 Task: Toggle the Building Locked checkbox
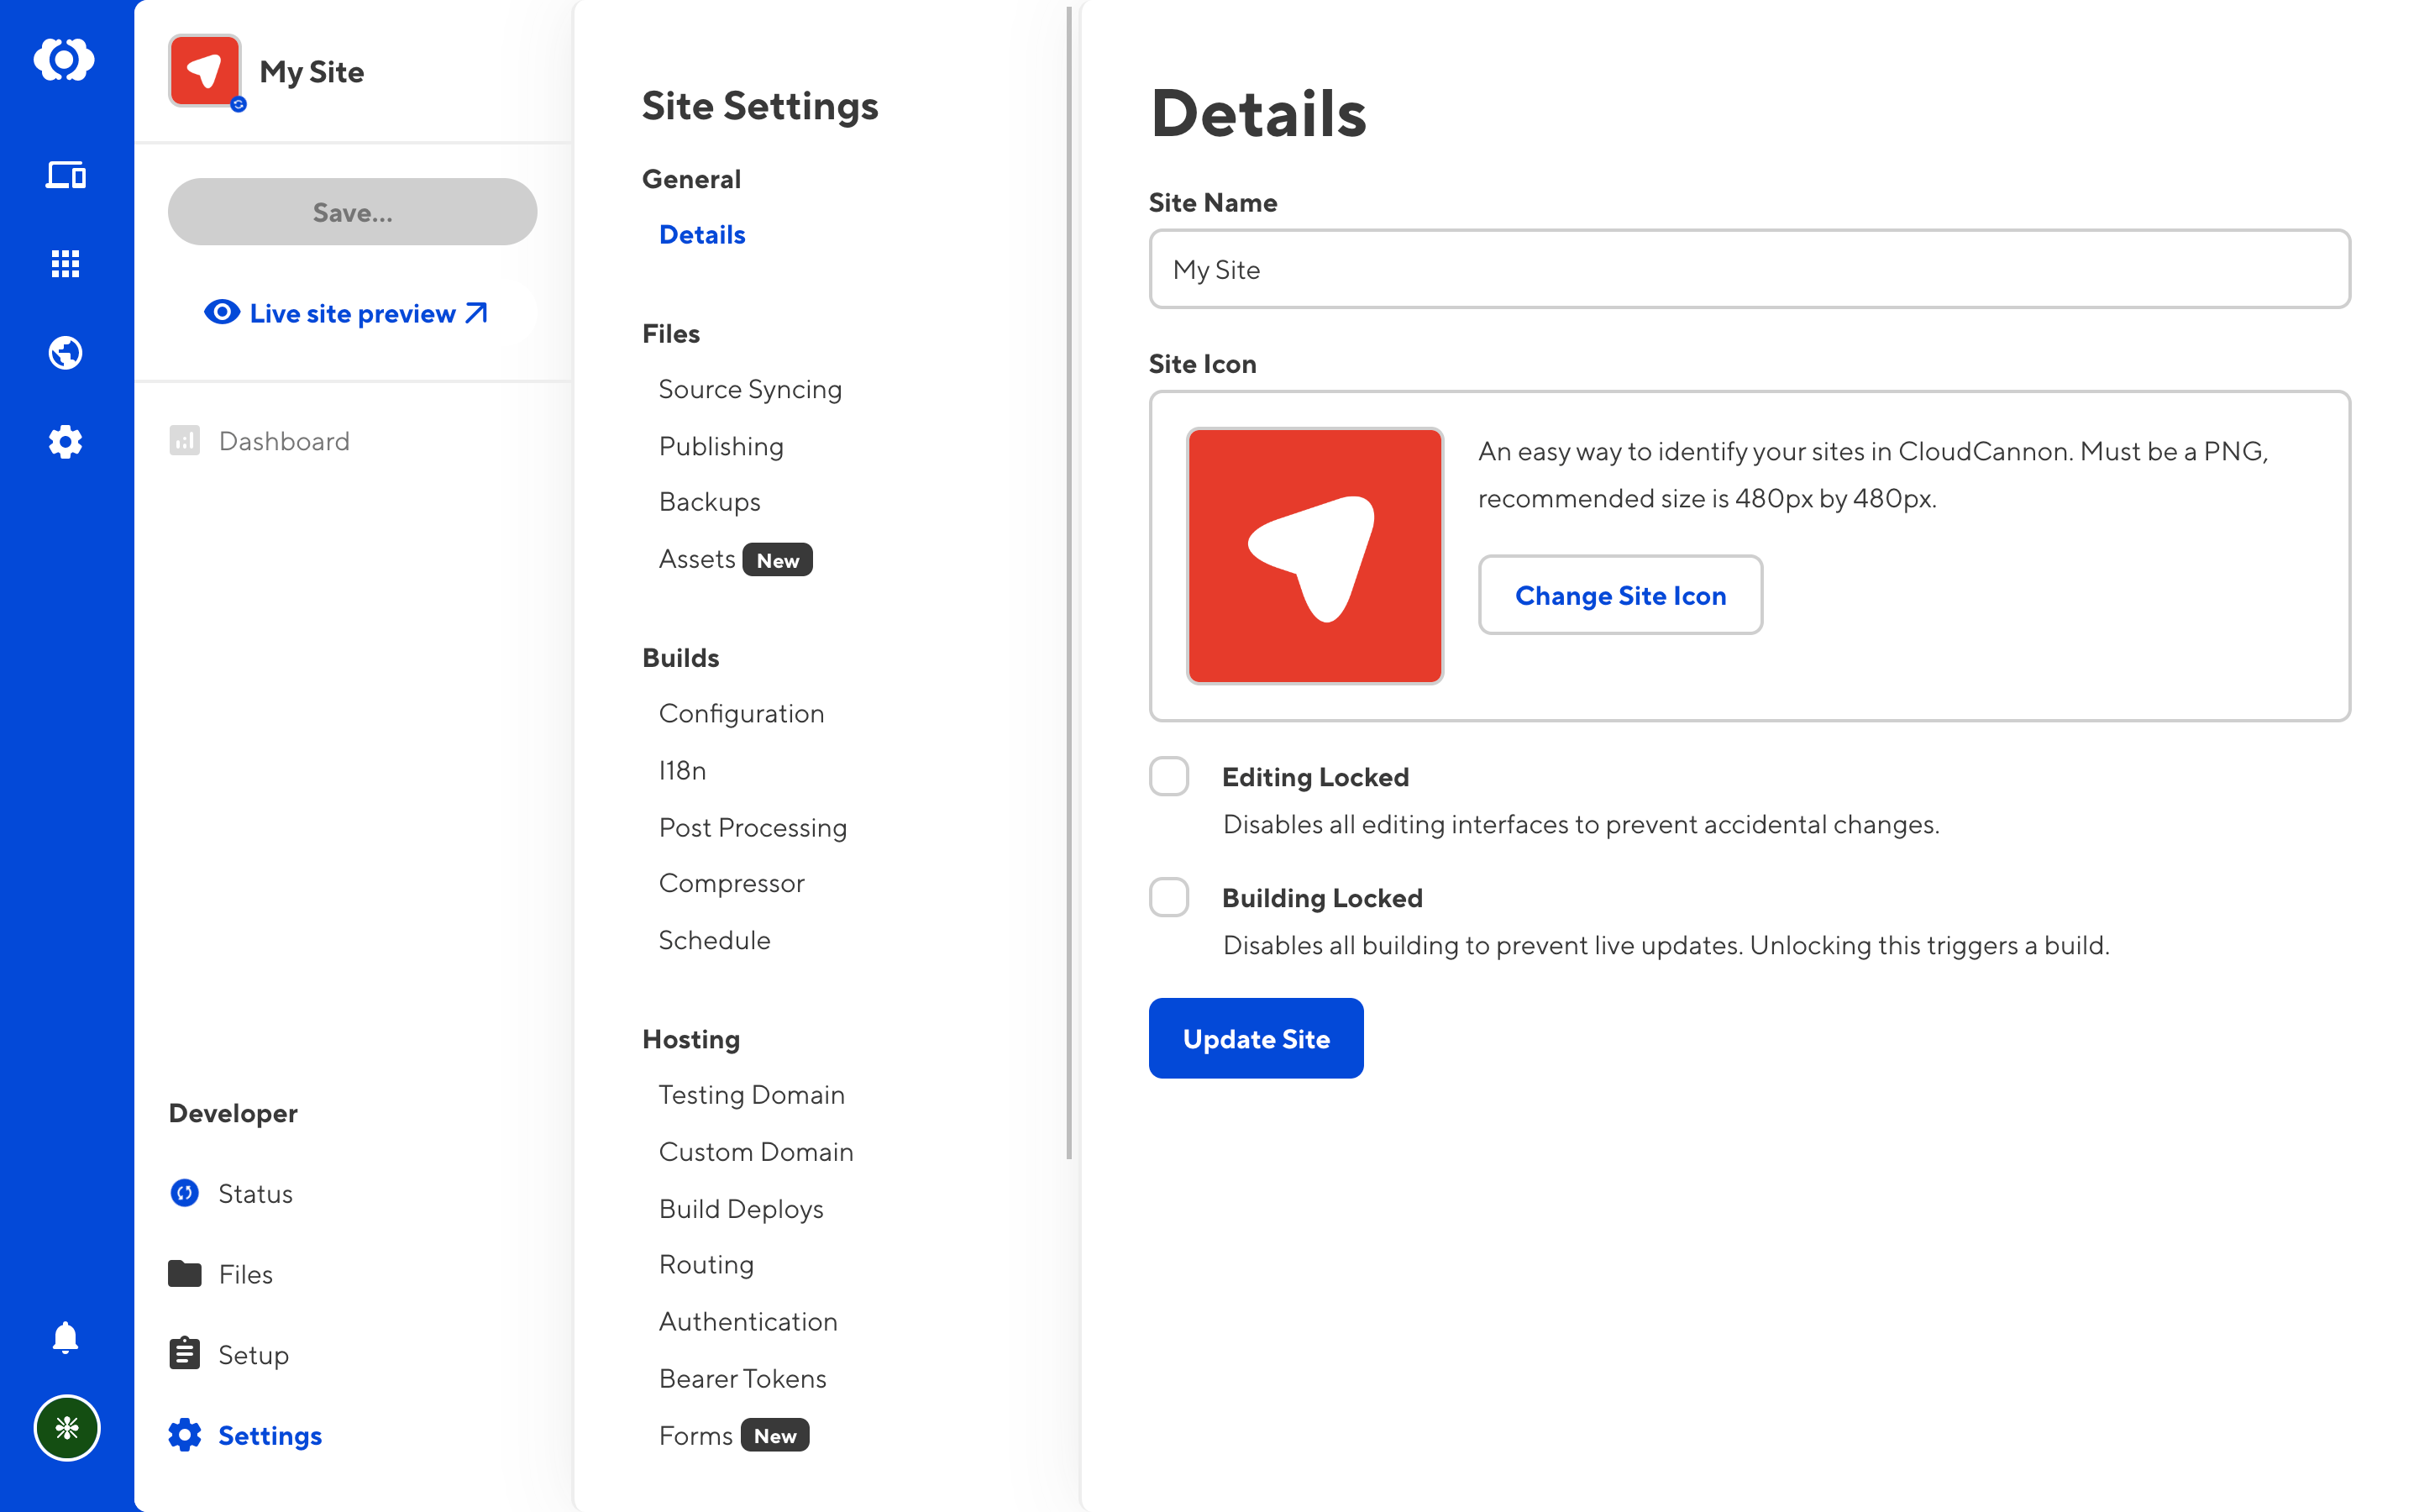point(1168,897)
